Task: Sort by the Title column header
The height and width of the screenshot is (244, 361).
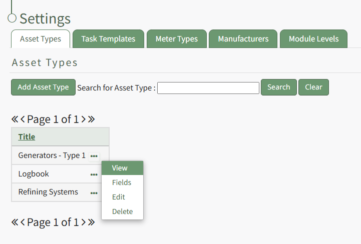Action: click(27, 137)
